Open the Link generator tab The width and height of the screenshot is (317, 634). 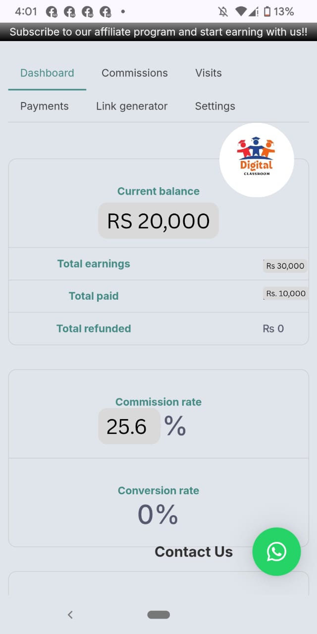(x=132, y=106)
